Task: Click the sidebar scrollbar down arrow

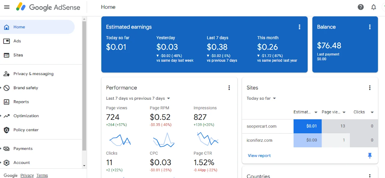Action: (x=84, y=165)
